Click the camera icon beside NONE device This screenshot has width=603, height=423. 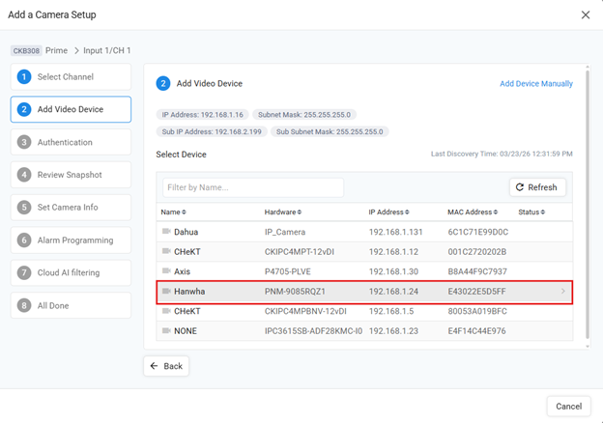[166, 331]
